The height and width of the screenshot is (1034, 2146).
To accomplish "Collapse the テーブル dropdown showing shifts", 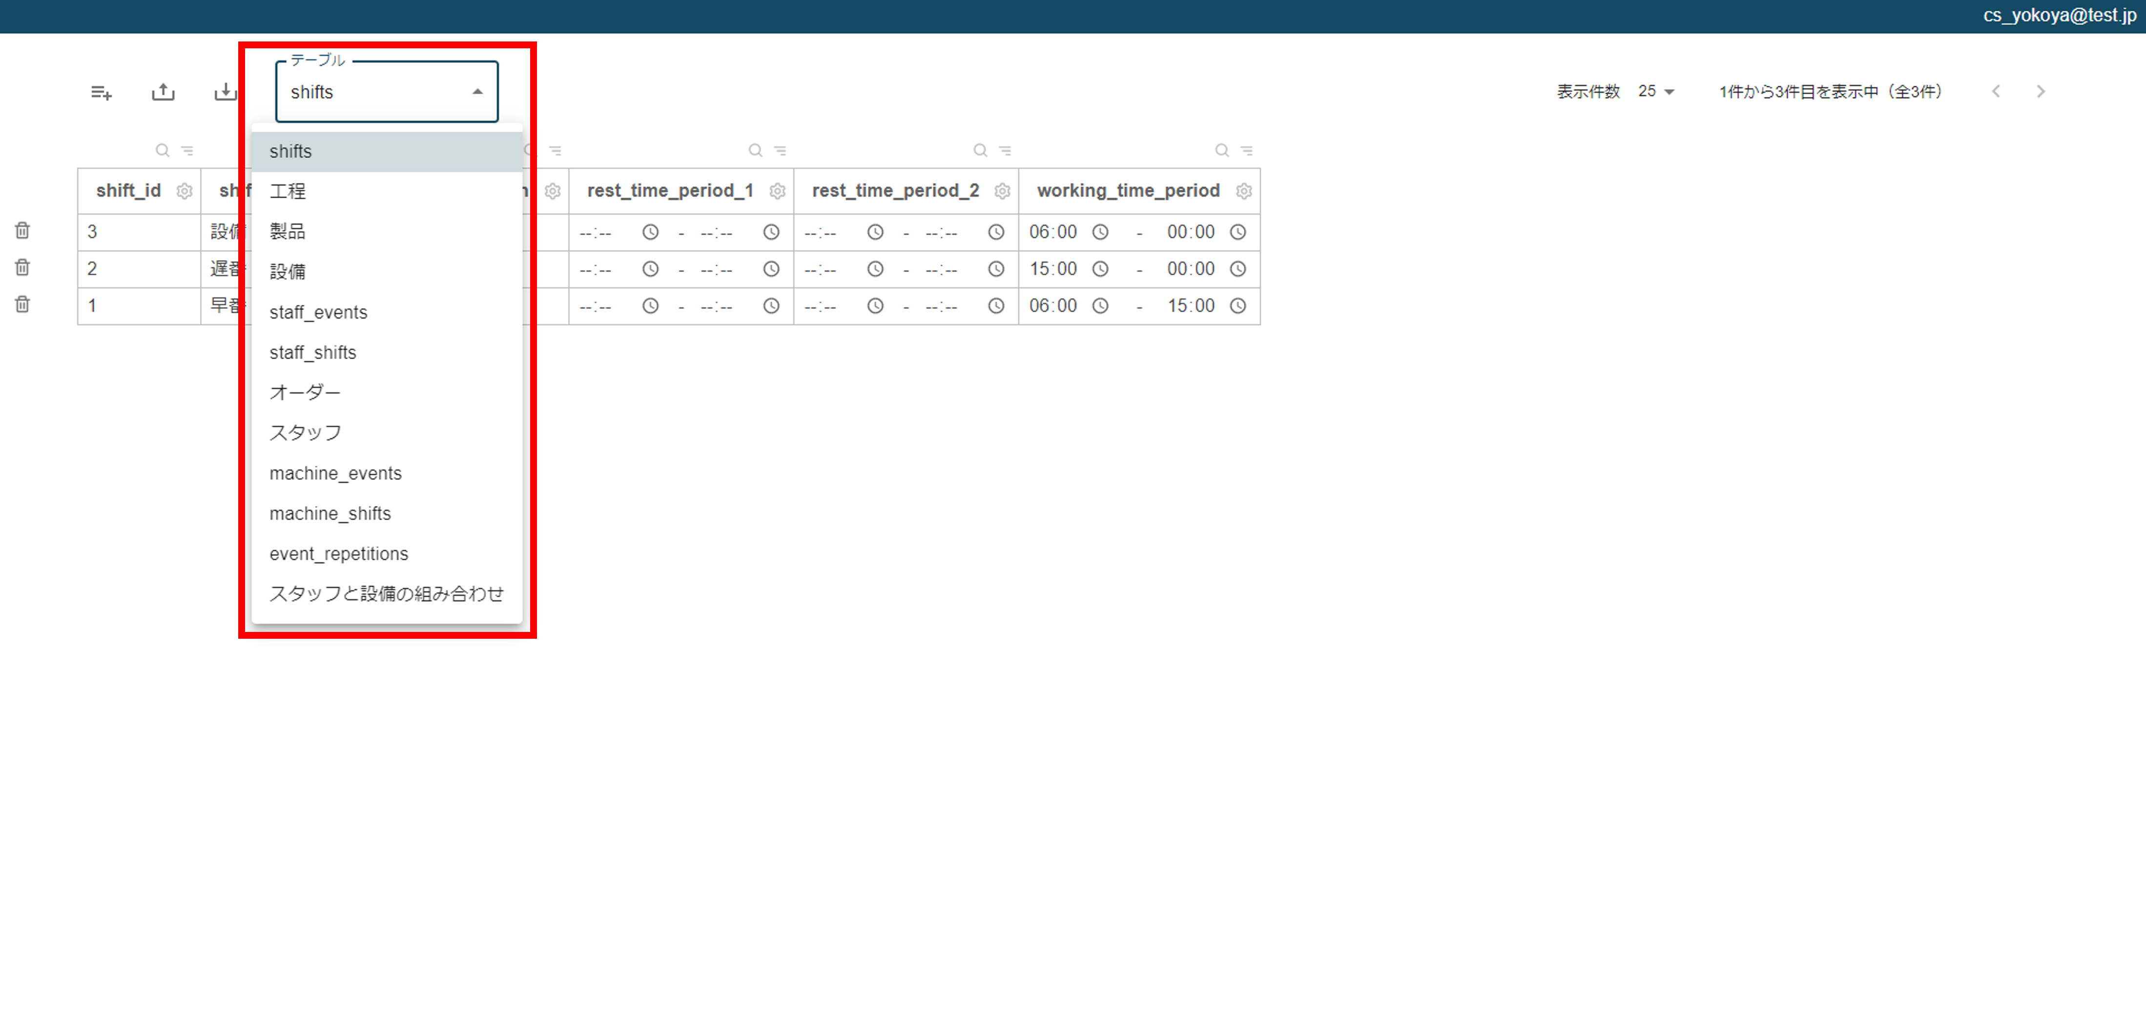I will (387, 92).
